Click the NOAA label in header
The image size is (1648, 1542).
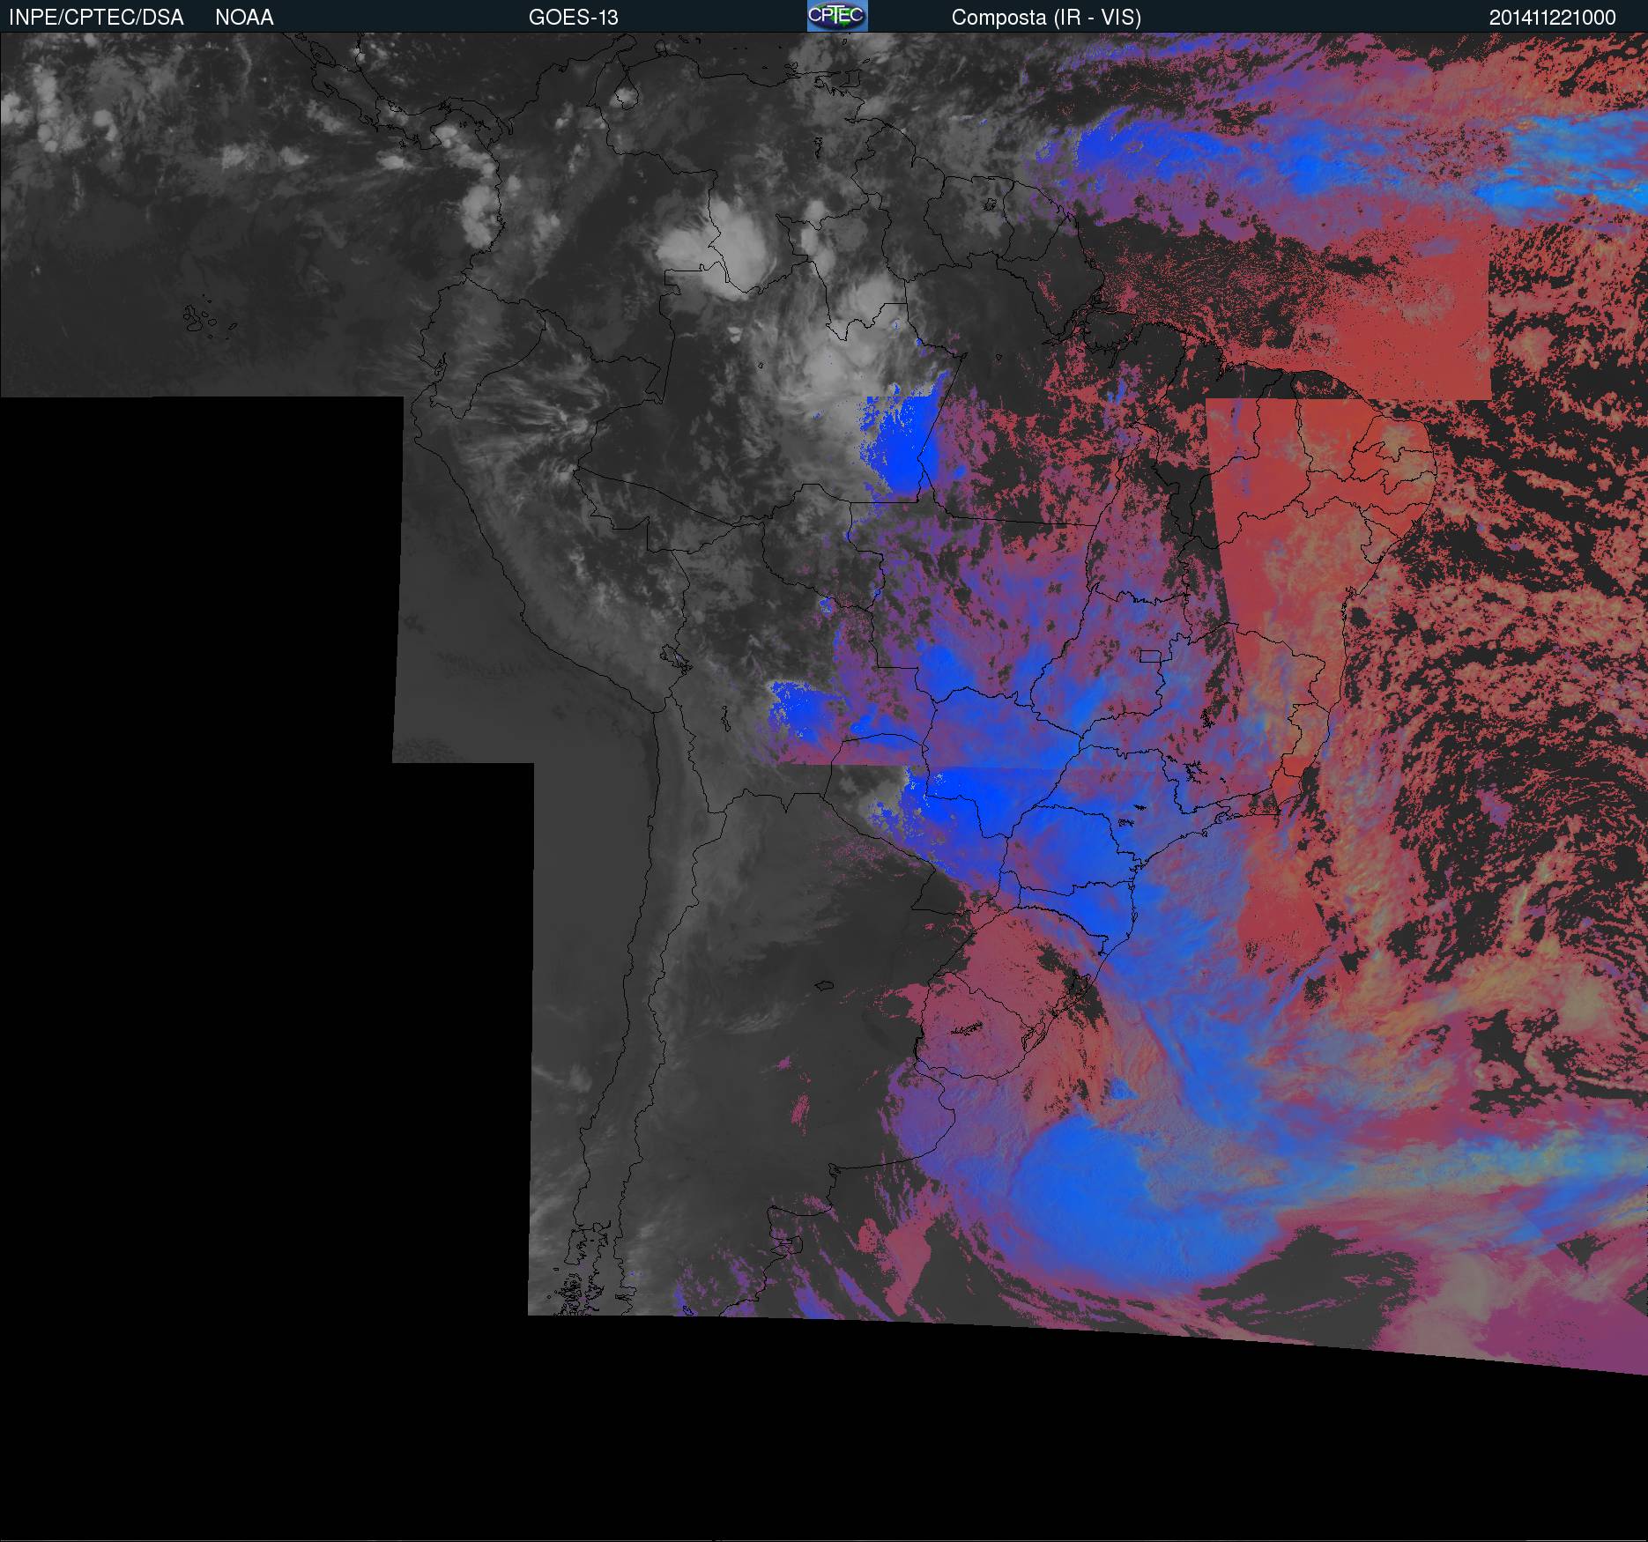point(244,17)
